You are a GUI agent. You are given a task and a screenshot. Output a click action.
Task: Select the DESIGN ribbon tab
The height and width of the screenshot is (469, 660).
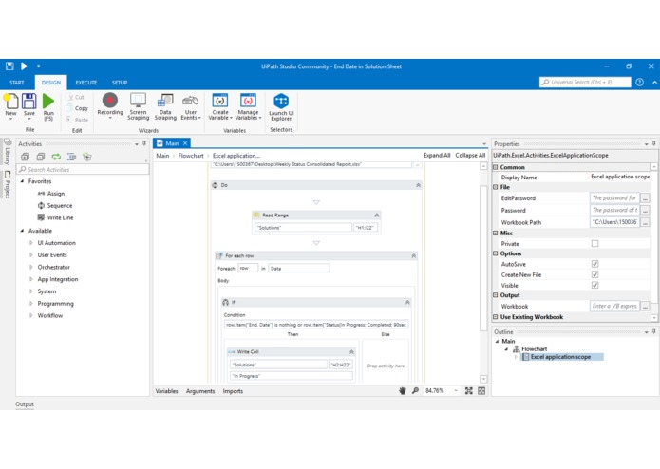coord(51,83)
